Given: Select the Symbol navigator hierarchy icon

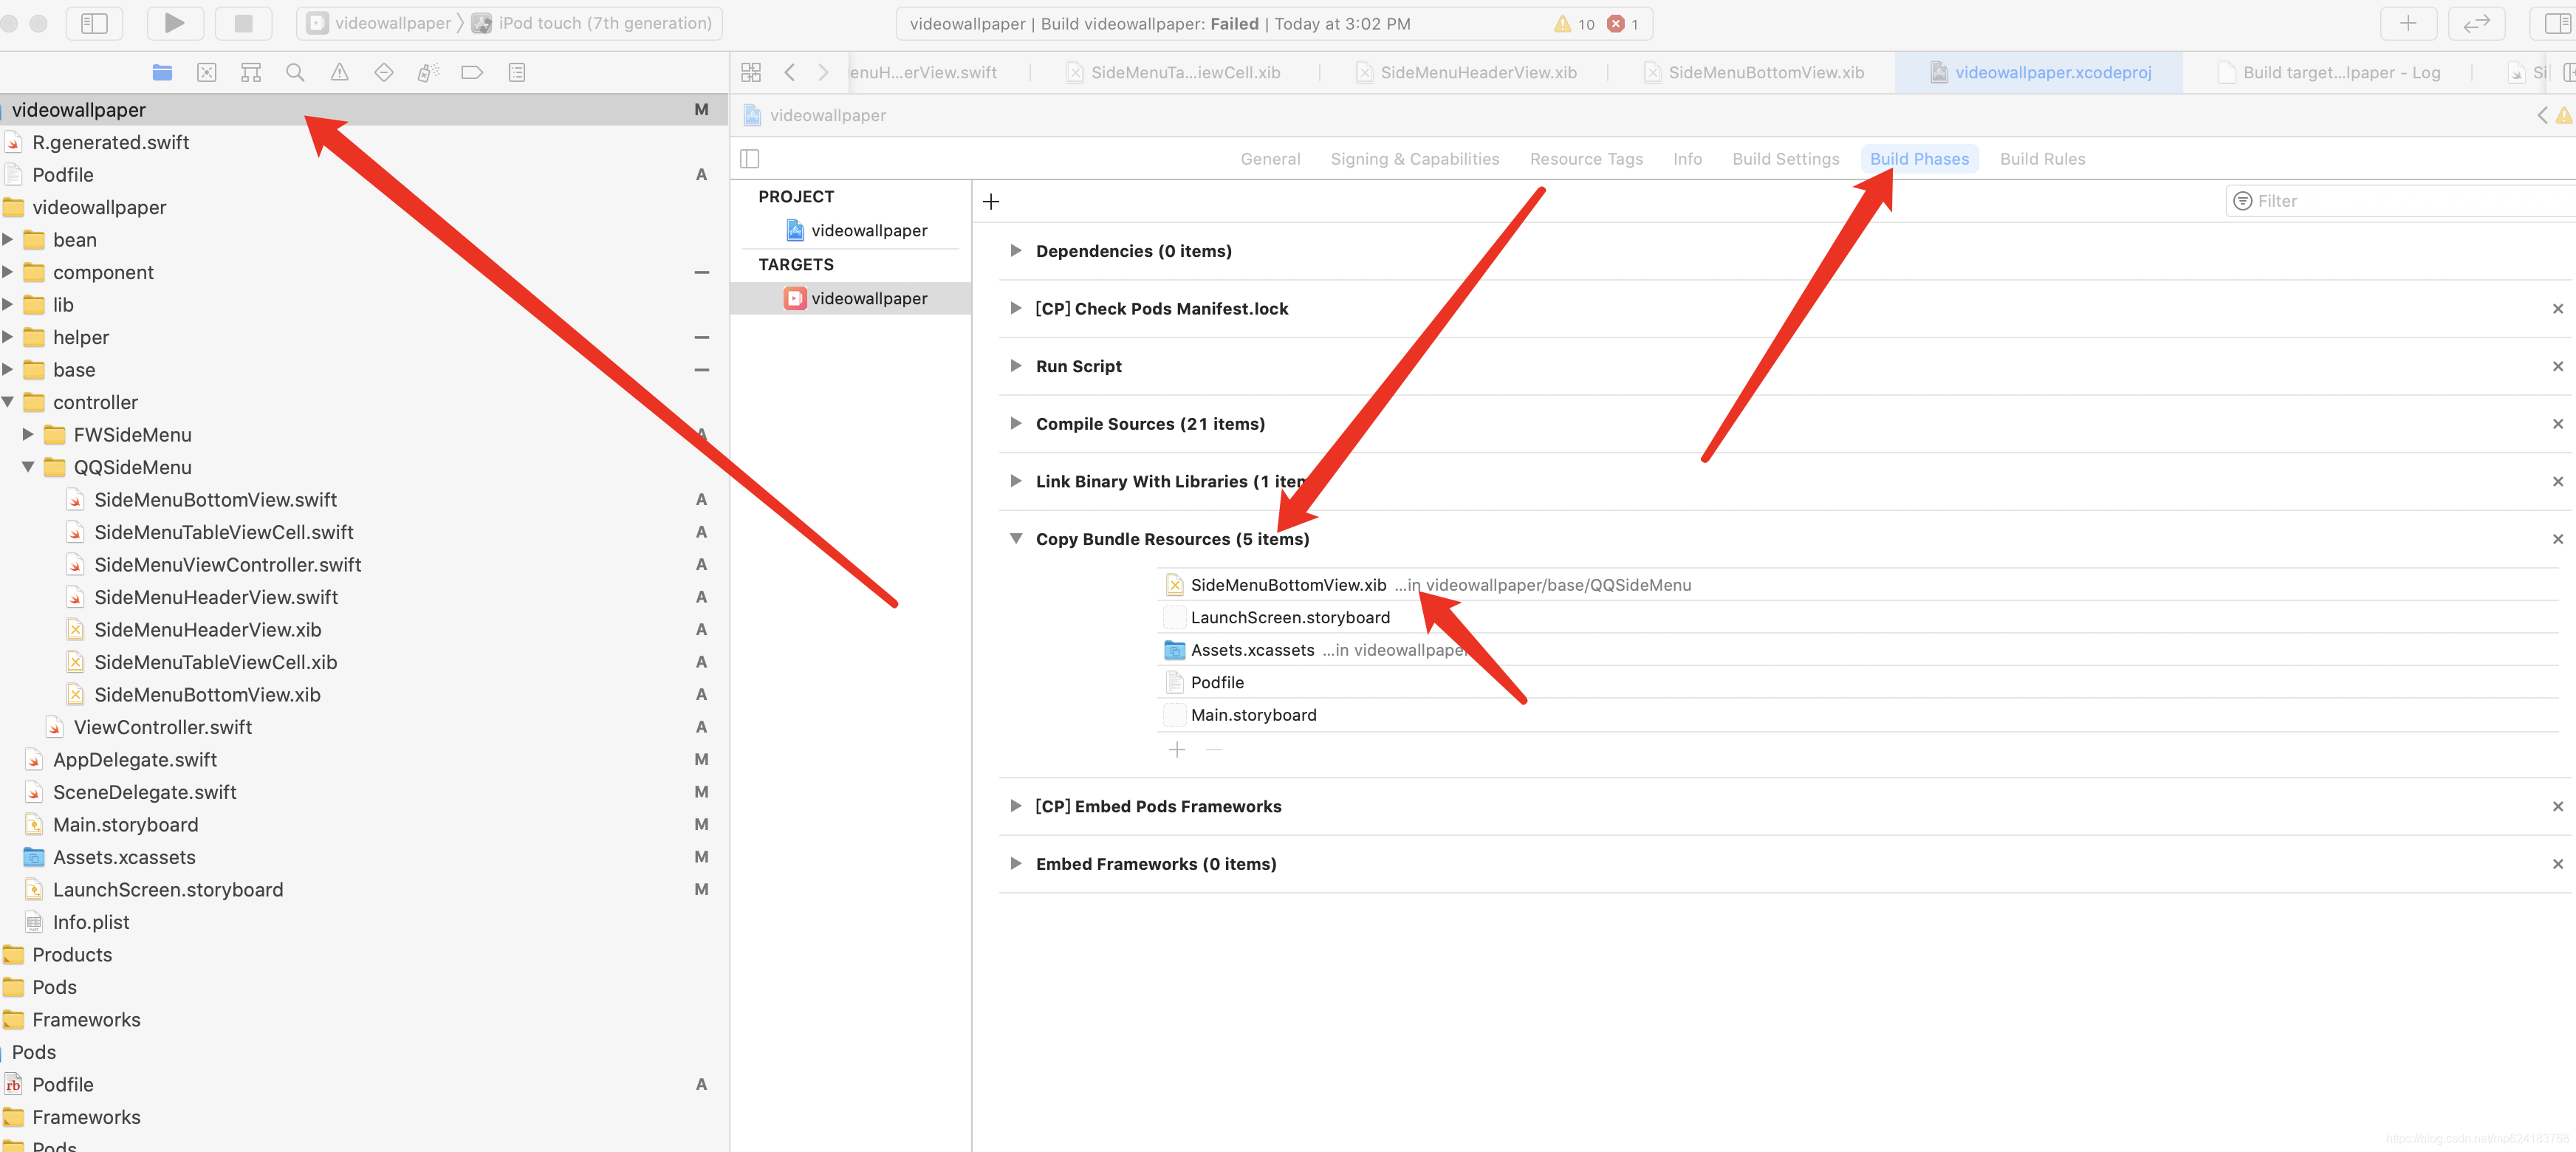Looking at the screenshot, I should click(x=250, y=72).
